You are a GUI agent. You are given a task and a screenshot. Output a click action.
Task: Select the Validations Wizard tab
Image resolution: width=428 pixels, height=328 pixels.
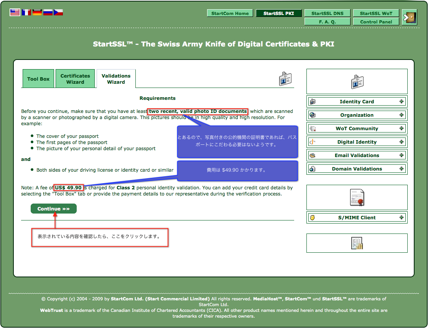116,79
